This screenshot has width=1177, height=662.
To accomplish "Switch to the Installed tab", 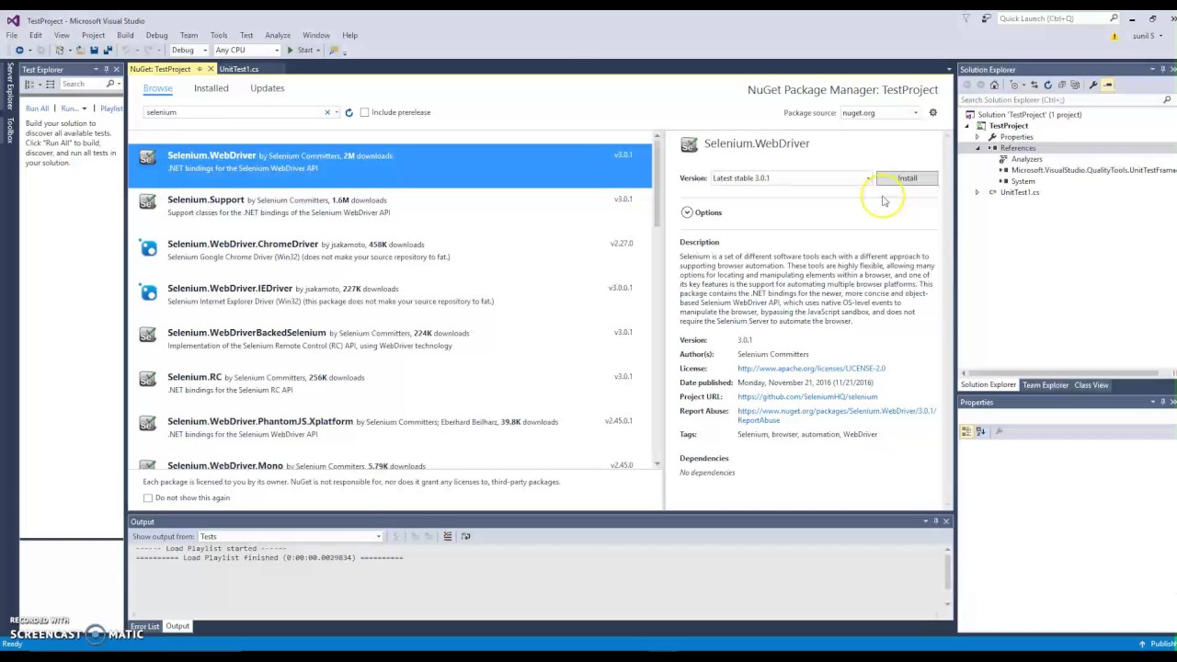I will [211, 88].
